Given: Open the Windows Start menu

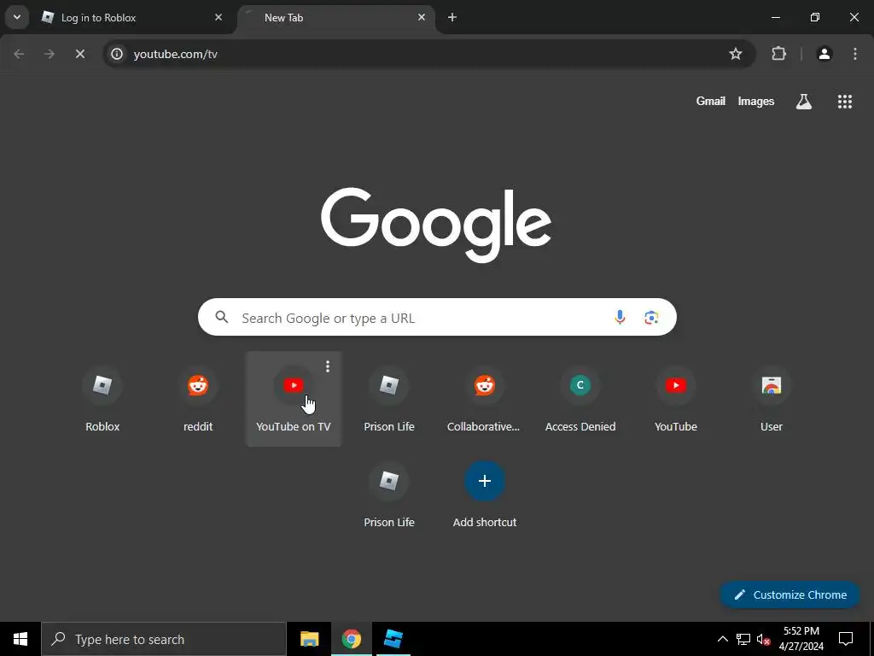Looking at the screenshot, I should pos(20,639).
